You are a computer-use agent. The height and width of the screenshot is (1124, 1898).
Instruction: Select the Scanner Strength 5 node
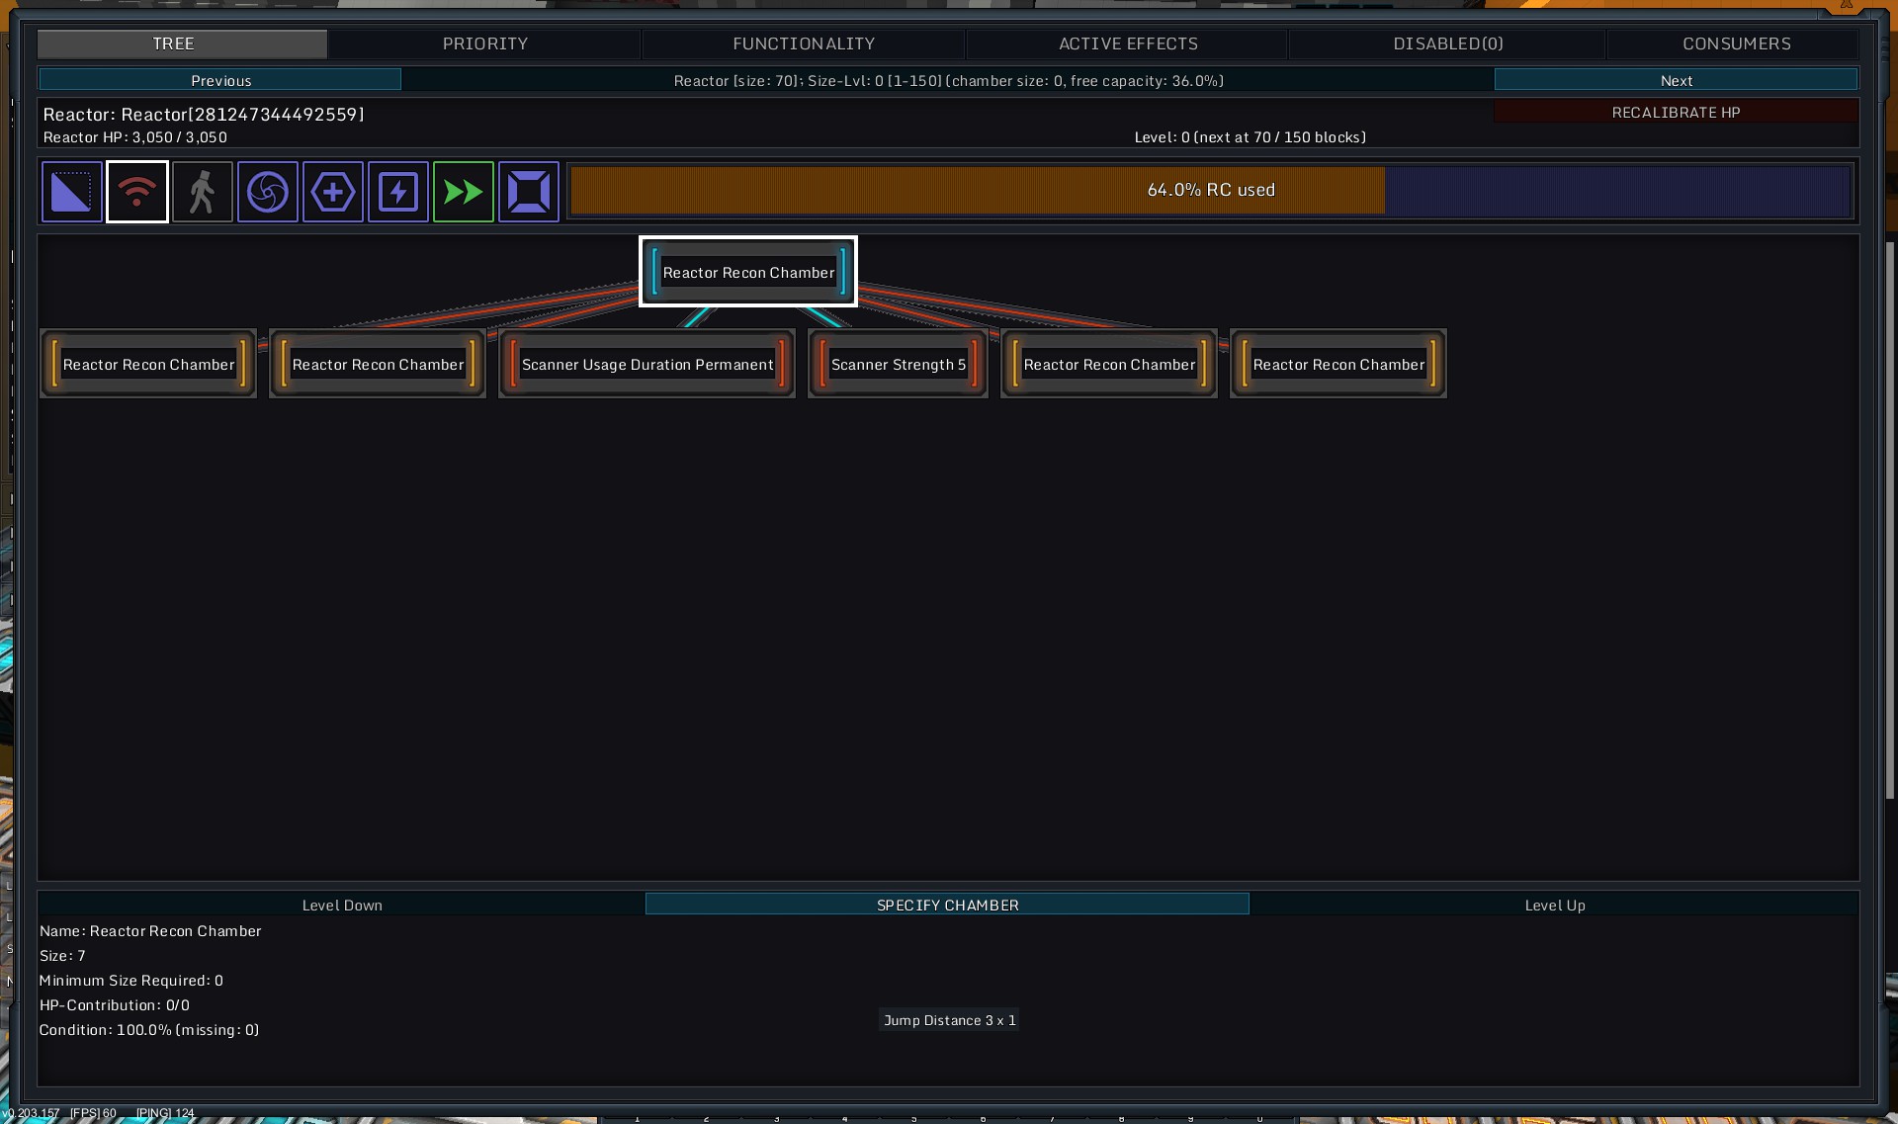click(x=898, y=365)
